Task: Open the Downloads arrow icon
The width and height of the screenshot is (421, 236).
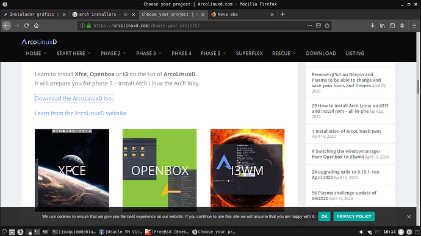Action: (x=372, y=26)
